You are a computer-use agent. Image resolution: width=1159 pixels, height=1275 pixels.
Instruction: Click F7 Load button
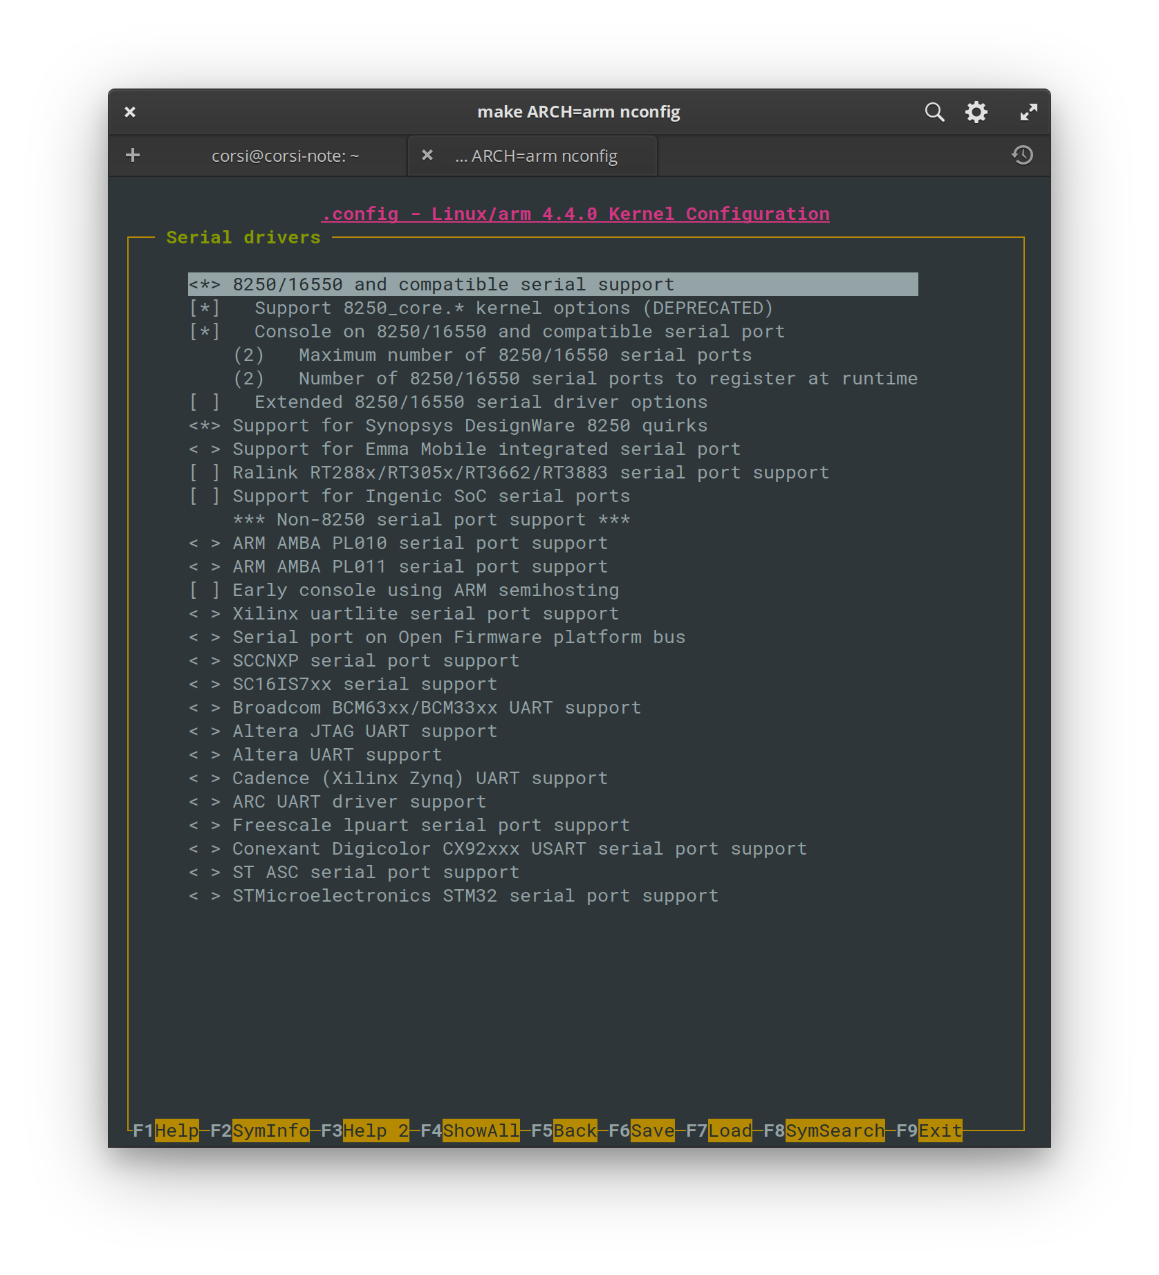coord(718,1130)
